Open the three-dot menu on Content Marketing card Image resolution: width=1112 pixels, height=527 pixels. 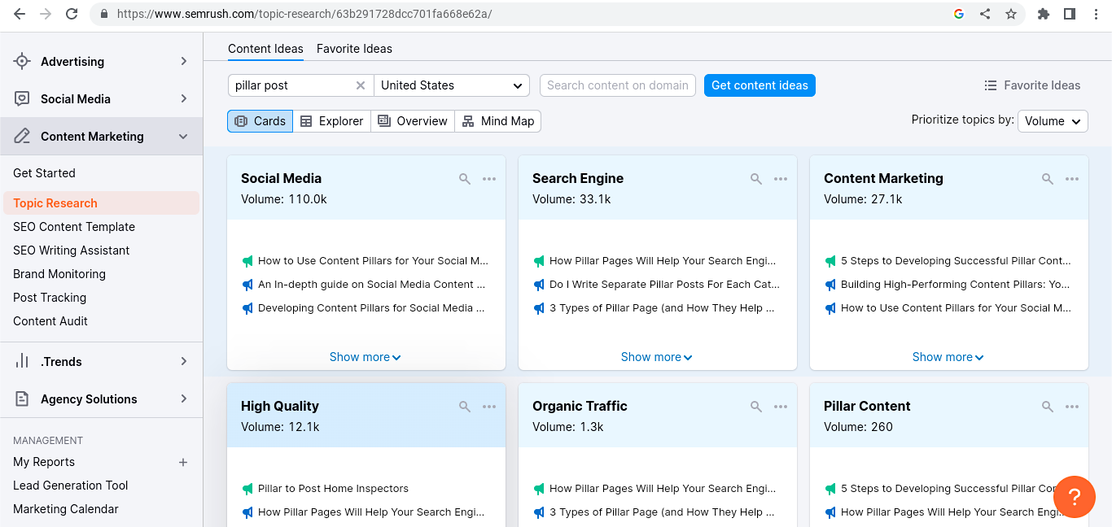pyautogui.click(x=1072, y=178)
